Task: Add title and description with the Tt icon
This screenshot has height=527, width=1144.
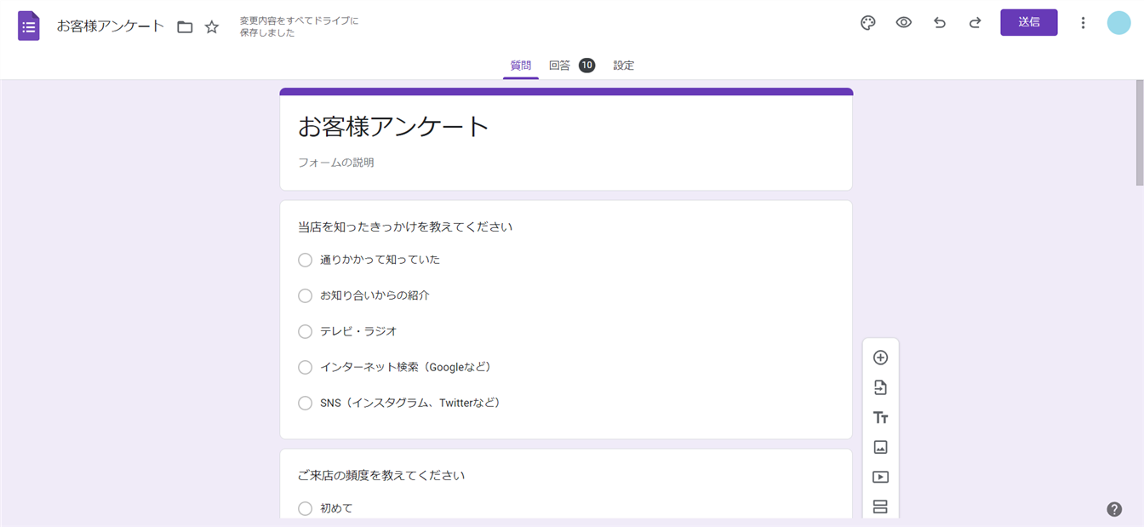Action: click(880, 417)
